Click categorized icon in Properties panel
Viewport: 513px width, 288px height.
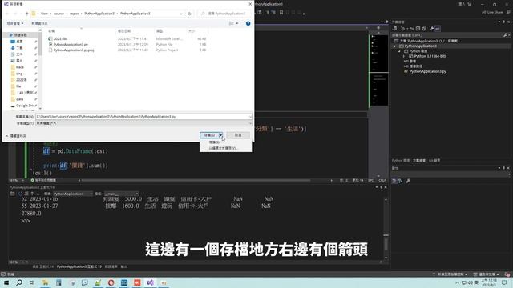point(394,181)
